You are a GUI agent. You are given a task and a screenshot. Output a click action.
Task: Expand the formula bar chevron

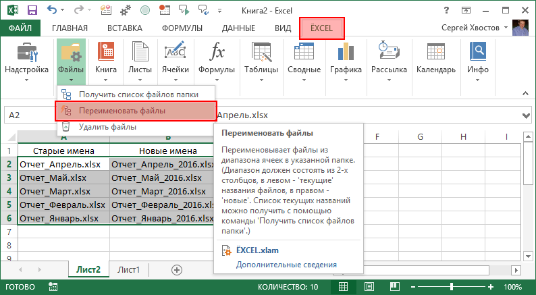click(x=527, y=116)
